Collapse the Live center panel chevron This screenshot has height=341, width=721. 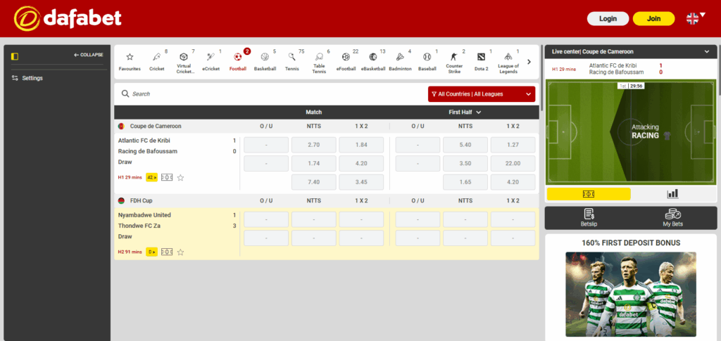(x=707, y=52)
